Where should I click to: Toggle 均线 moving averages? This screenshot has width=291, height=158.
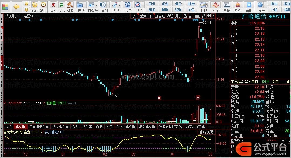click(x=170, y=16)
